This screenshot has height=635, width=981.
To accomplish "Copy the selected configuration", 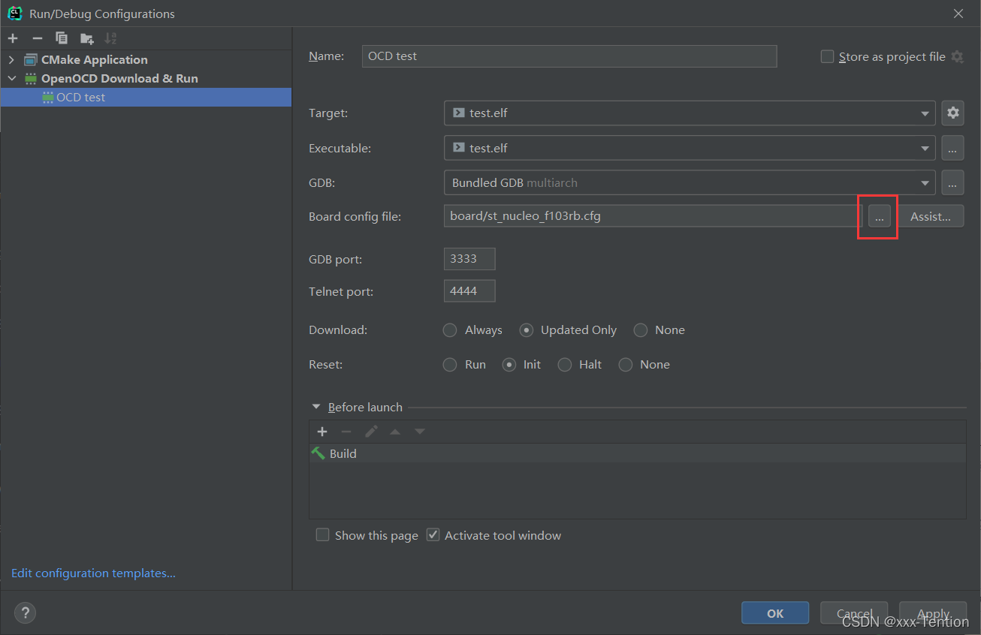I will click(62, 38).
